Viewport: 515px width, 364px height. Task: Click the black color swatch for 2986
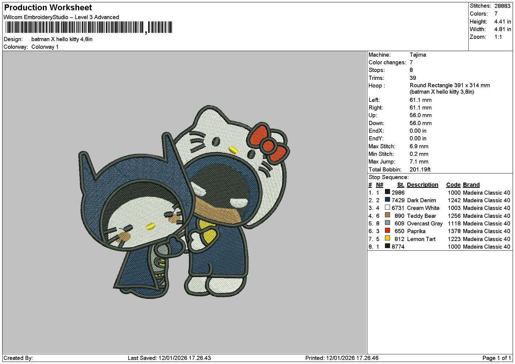point(387,192)
